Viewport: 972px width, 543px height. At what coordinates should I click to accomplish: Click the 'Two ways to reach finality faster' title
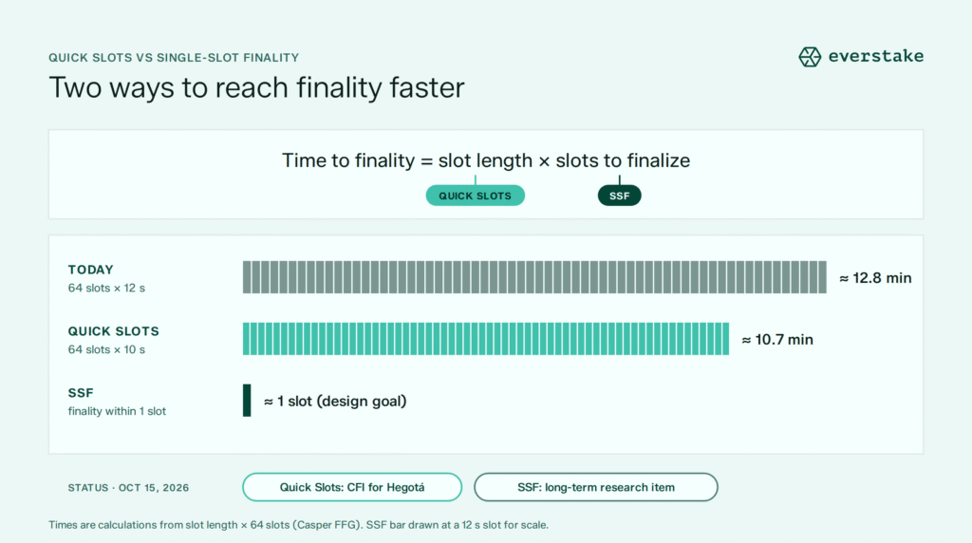256,87
